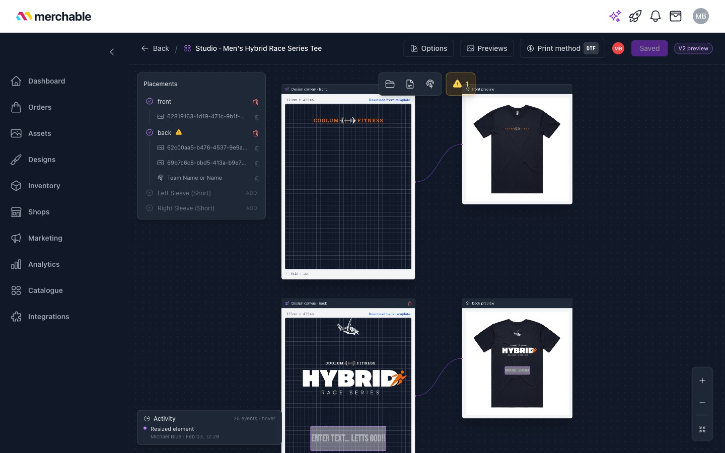Remove layer 62c00aa5-b476-4537 using its trash icon

pyautogui.click(x=257, y=148)
